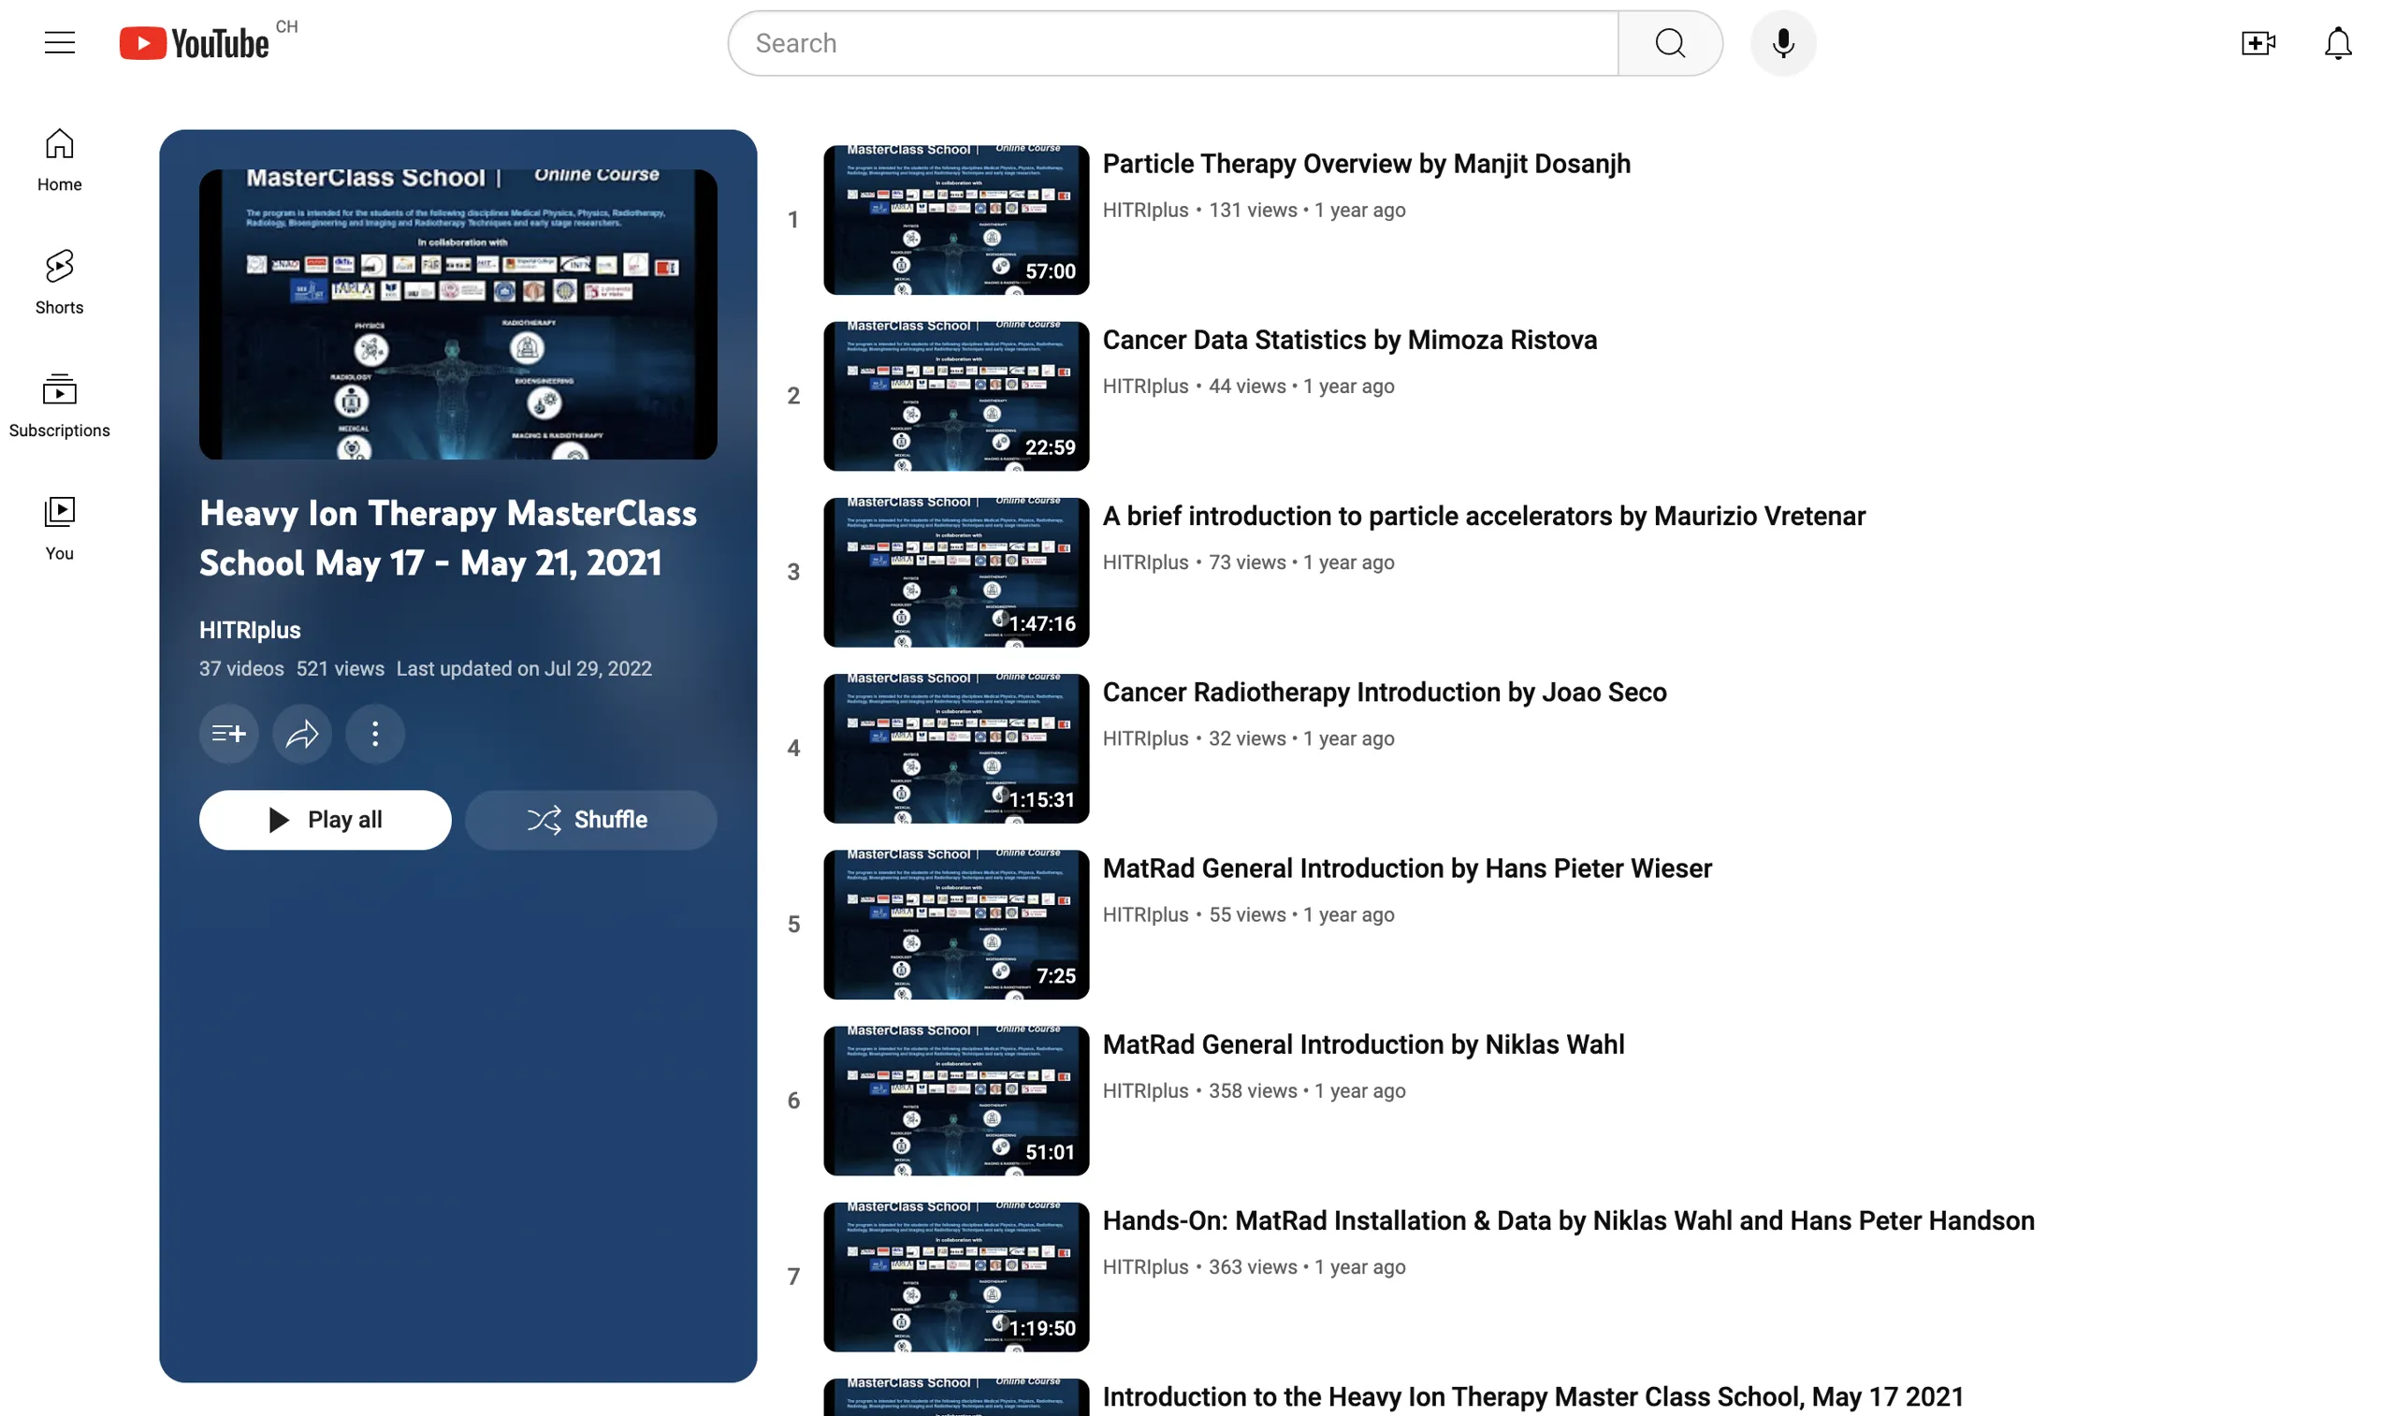Open HITRIplus channel under Cancer Data Statistics

coord(1145,387)
